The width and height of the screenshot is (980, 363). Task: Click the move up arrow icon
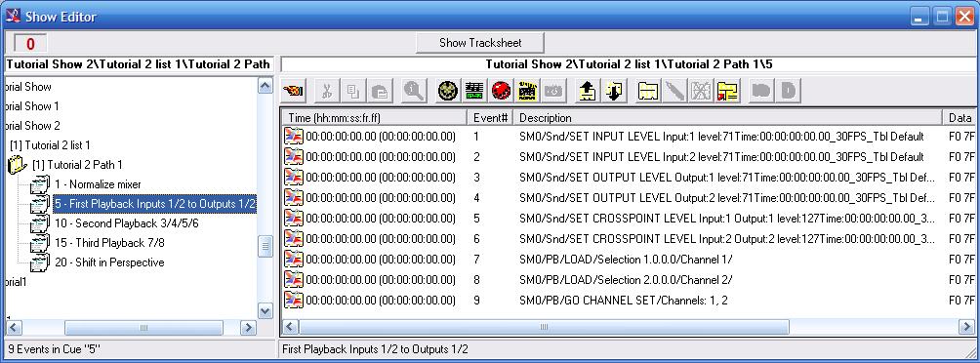point(588,91)
